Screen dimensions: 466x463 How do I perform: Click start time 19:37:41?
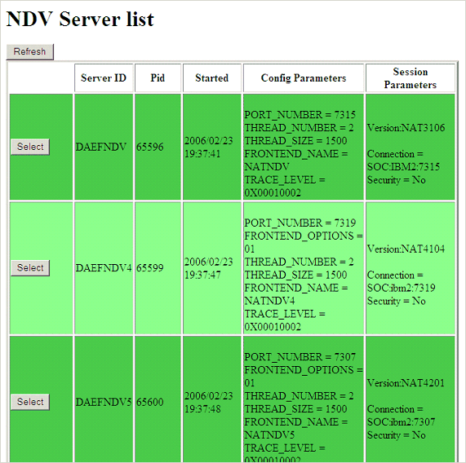(x=202, y=154)
